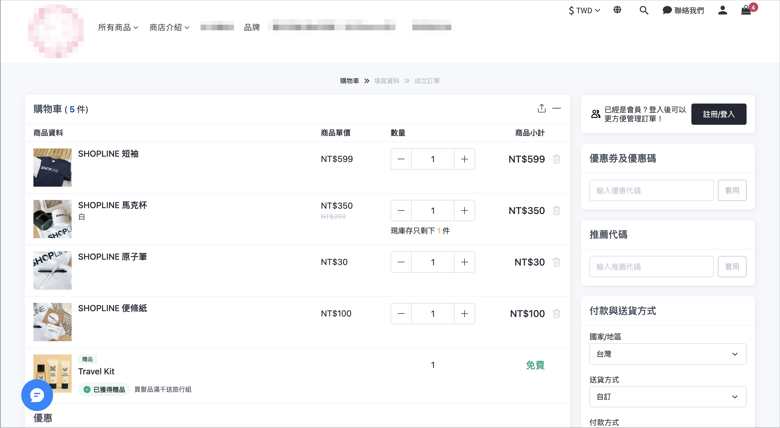Delete SHOPLINE 原子筆 using trash icon
The height and width of the screenshot is (428, 780).
click(x=556, y=262)
